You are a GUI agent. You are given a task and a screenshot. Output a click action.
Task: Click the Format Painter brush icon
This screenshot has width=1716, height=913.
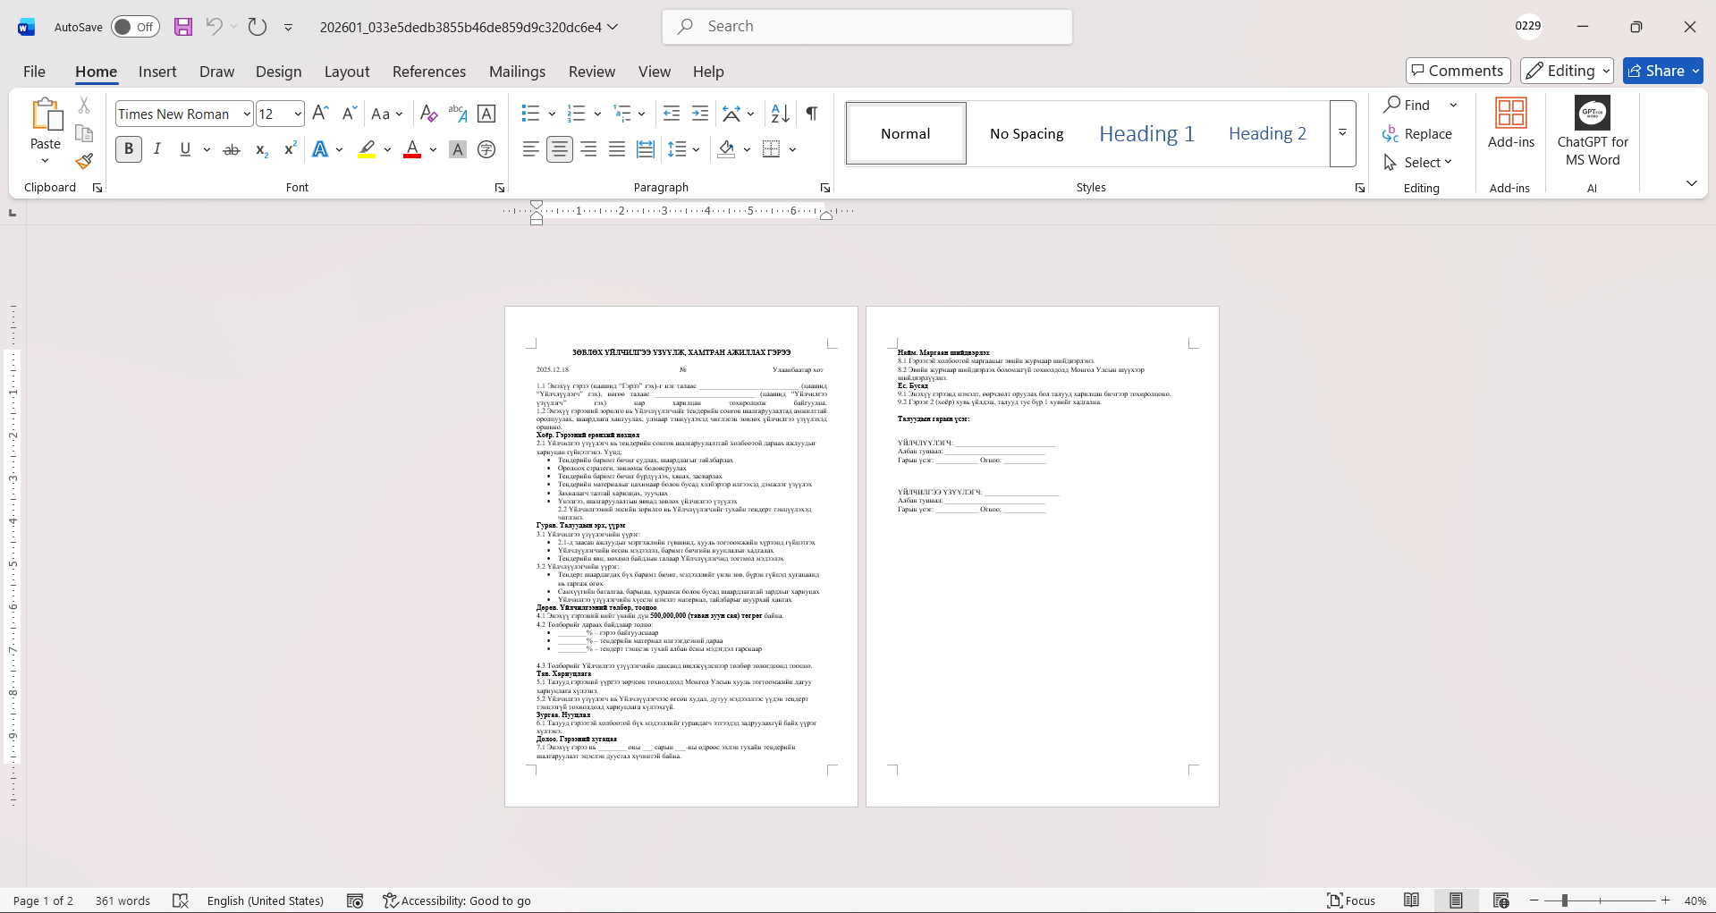(84, 162)
